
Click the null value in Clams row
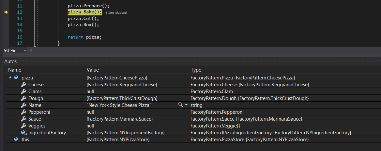tap(90, 91)
